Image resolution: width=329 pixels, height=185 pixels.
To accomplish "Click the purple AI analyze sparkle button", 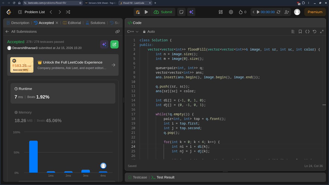I will 104,44.
